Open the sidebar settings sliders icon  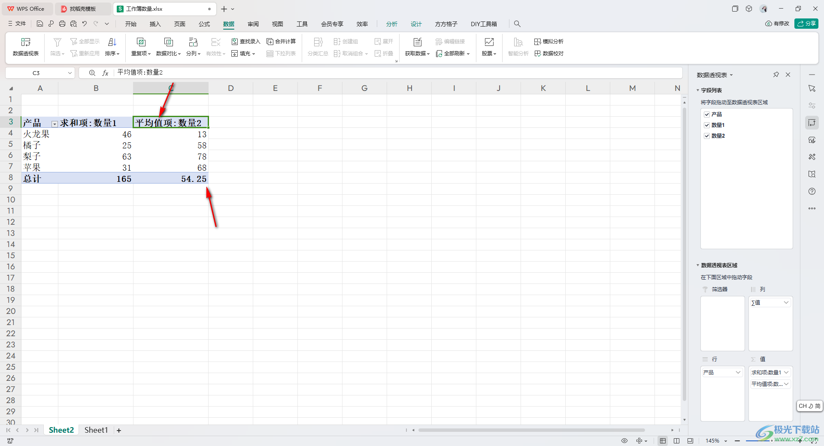812,105
